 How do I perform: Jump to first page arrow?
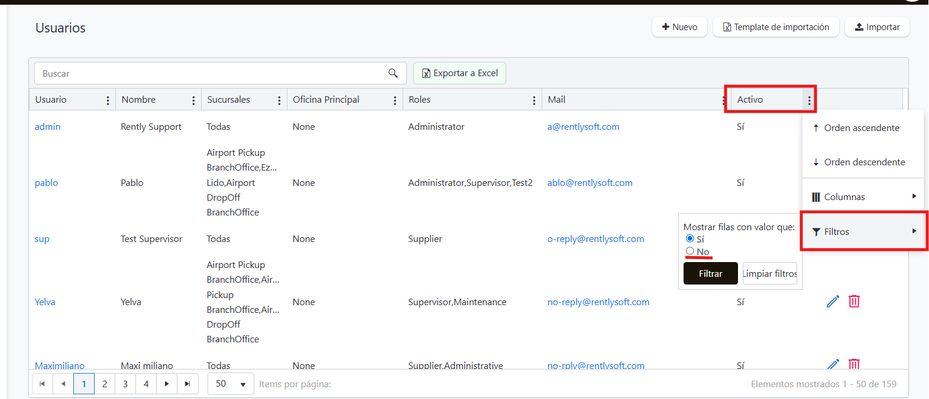point(42,384)
